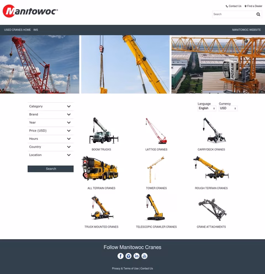Select the Carrydeck Cranes image
Screen dimensions: 265x274
click(x=214, y=130)
